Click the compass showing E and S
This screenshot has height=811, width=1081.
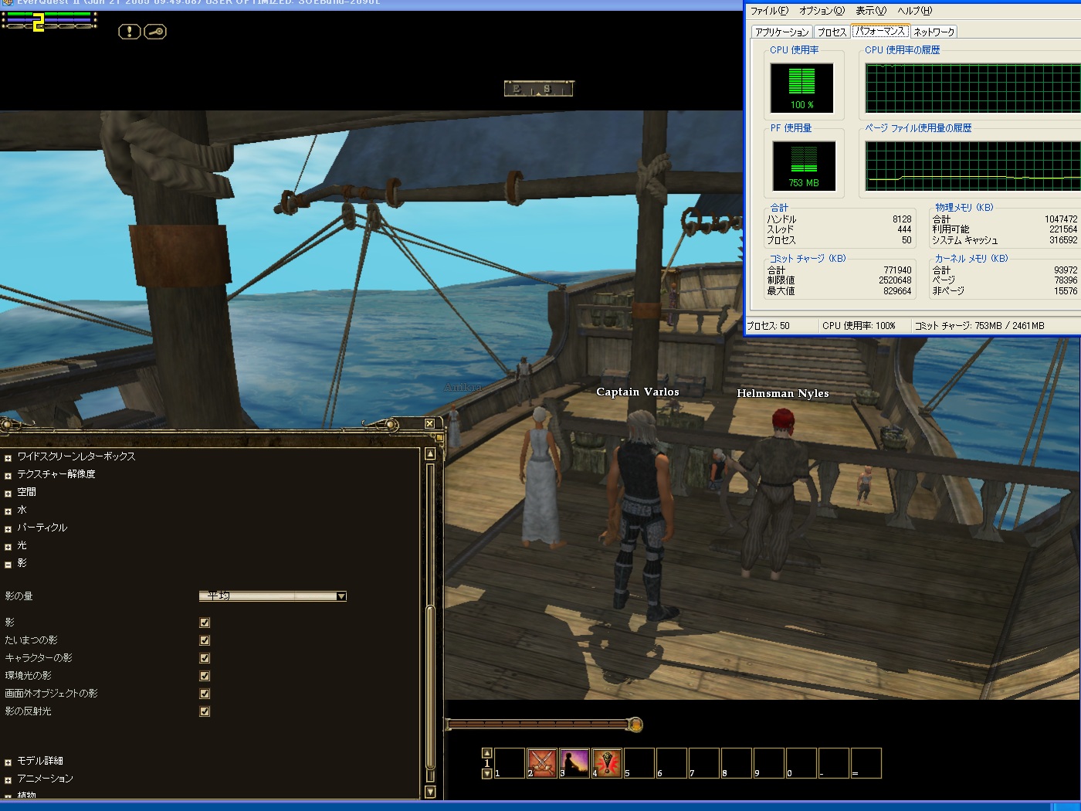(539, 89)
